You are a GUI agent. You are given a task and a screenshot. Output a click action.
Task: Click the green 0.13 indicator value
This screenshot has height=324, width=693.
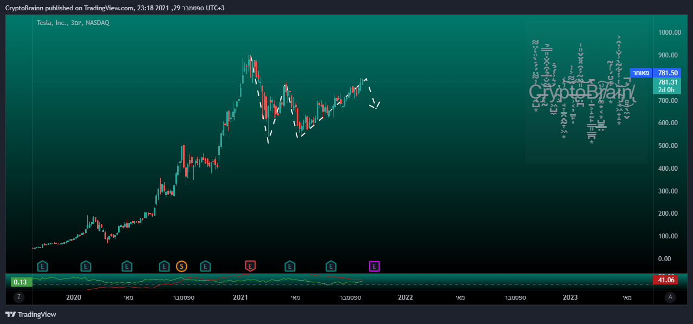21,282
